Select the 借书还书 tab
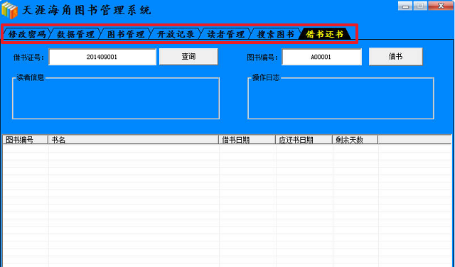Viewport: 455px width, 267px height. click(x=325, y=34)
